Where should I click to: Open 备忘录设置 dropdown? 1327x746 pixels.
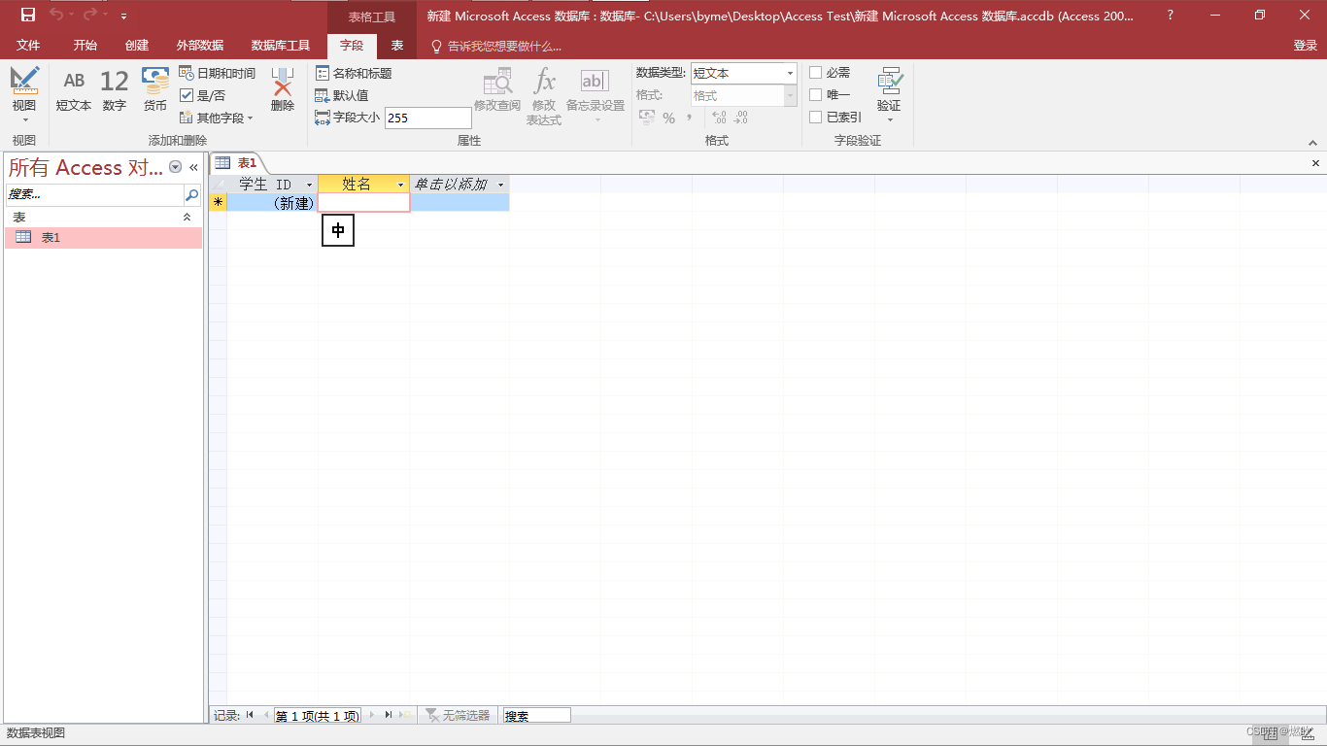click(595, 95)
